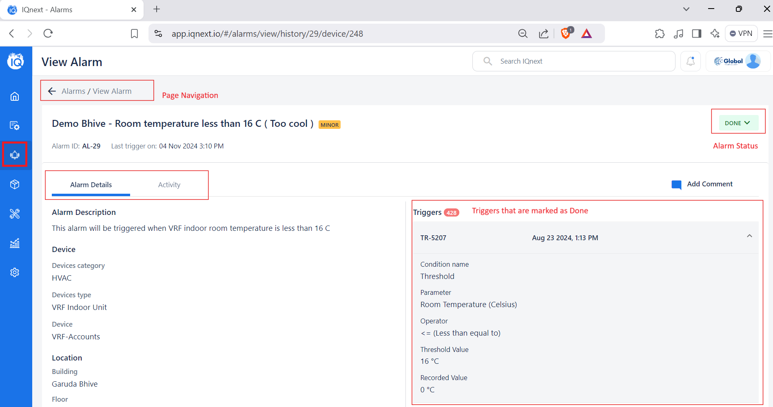The image size is (773, 407).
Task: Click the browser share icon
Action: (543, 33)
